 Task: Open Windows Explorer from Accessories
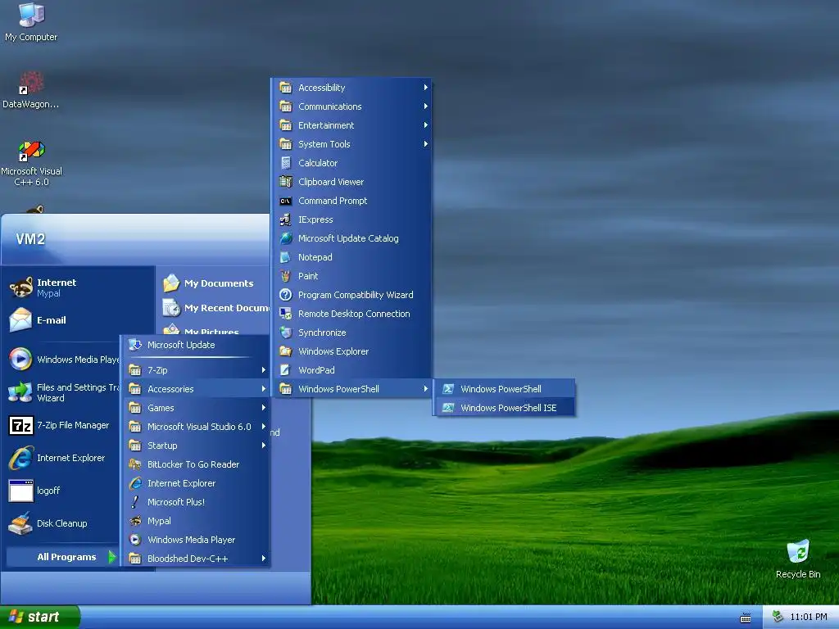(353, 351)
